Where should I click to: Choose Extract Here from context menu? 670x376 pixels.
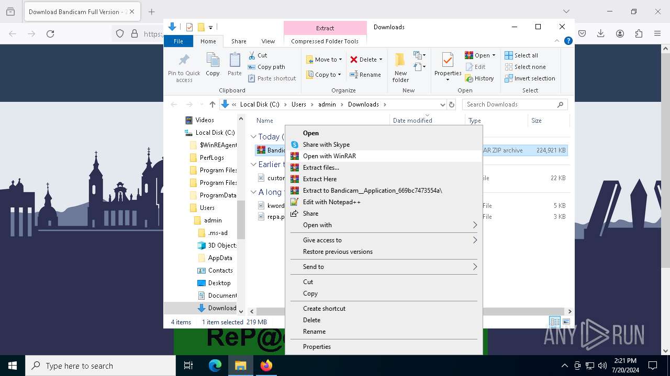pos(385,179)
